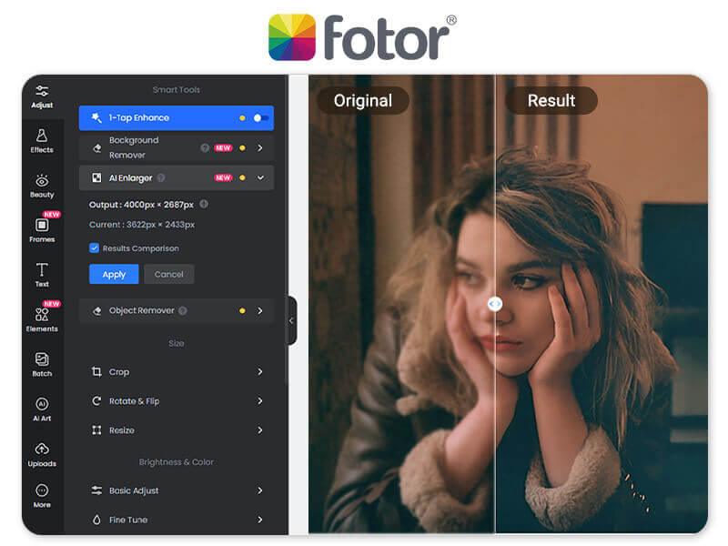Screen dimensions: 728x546
Task: Collapse the left tools panel handle
Action: (x=291, y=320)
